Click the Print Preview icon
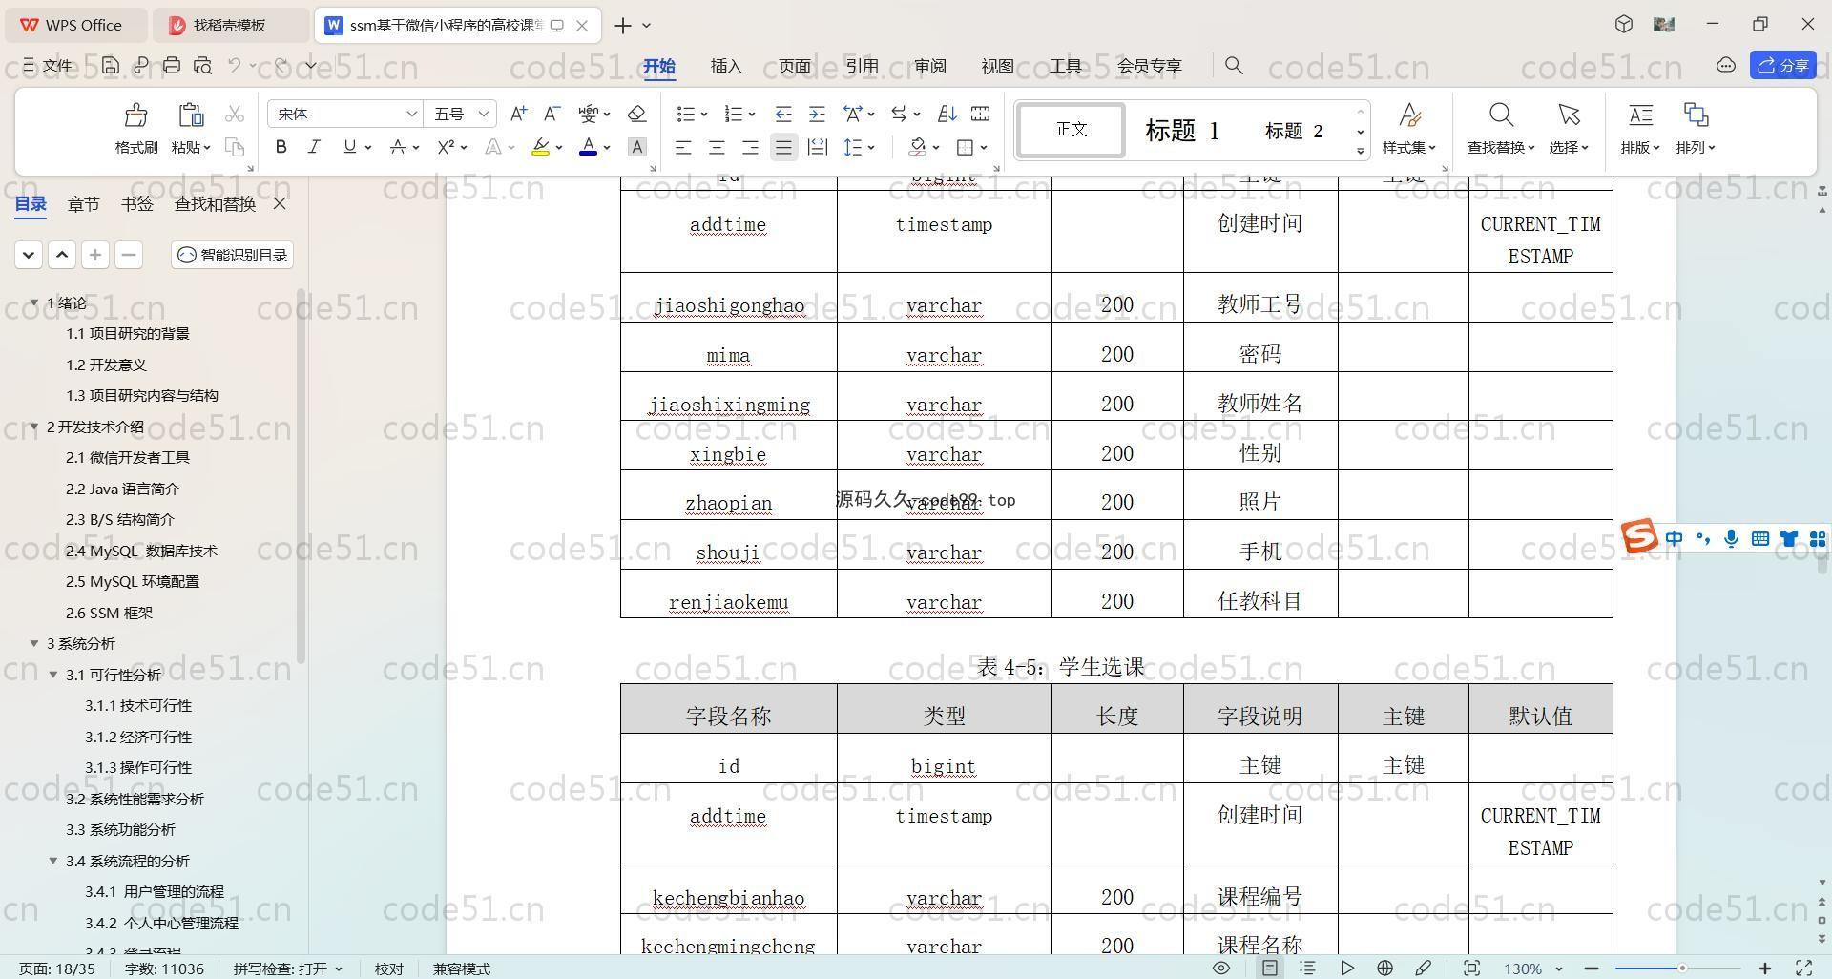 tap(202, 65)
